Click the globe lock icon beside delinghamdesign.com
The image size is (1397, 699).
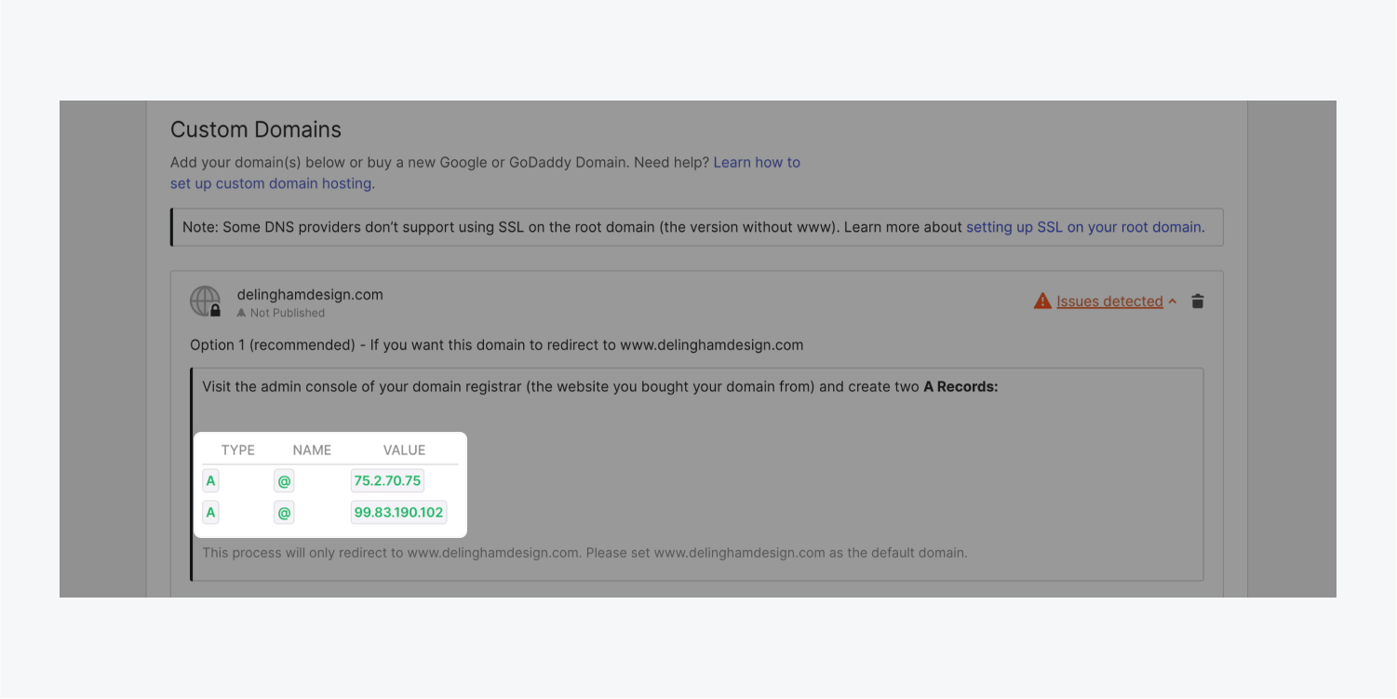coord(206,302)
